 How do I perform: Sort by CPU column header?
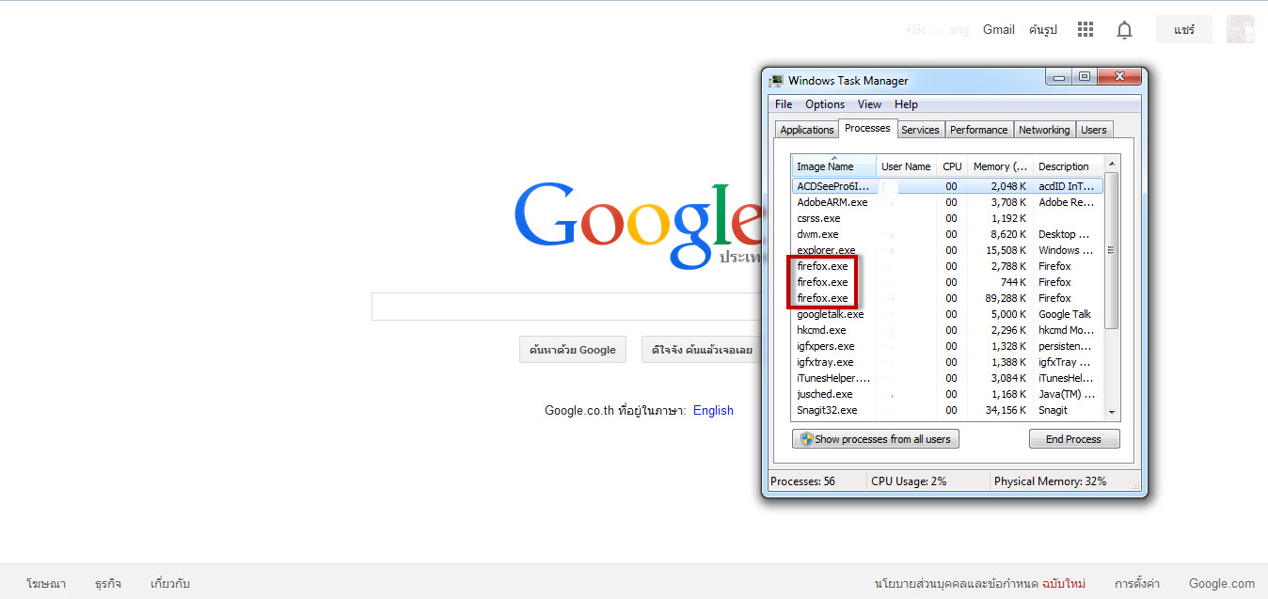point(952,166)
